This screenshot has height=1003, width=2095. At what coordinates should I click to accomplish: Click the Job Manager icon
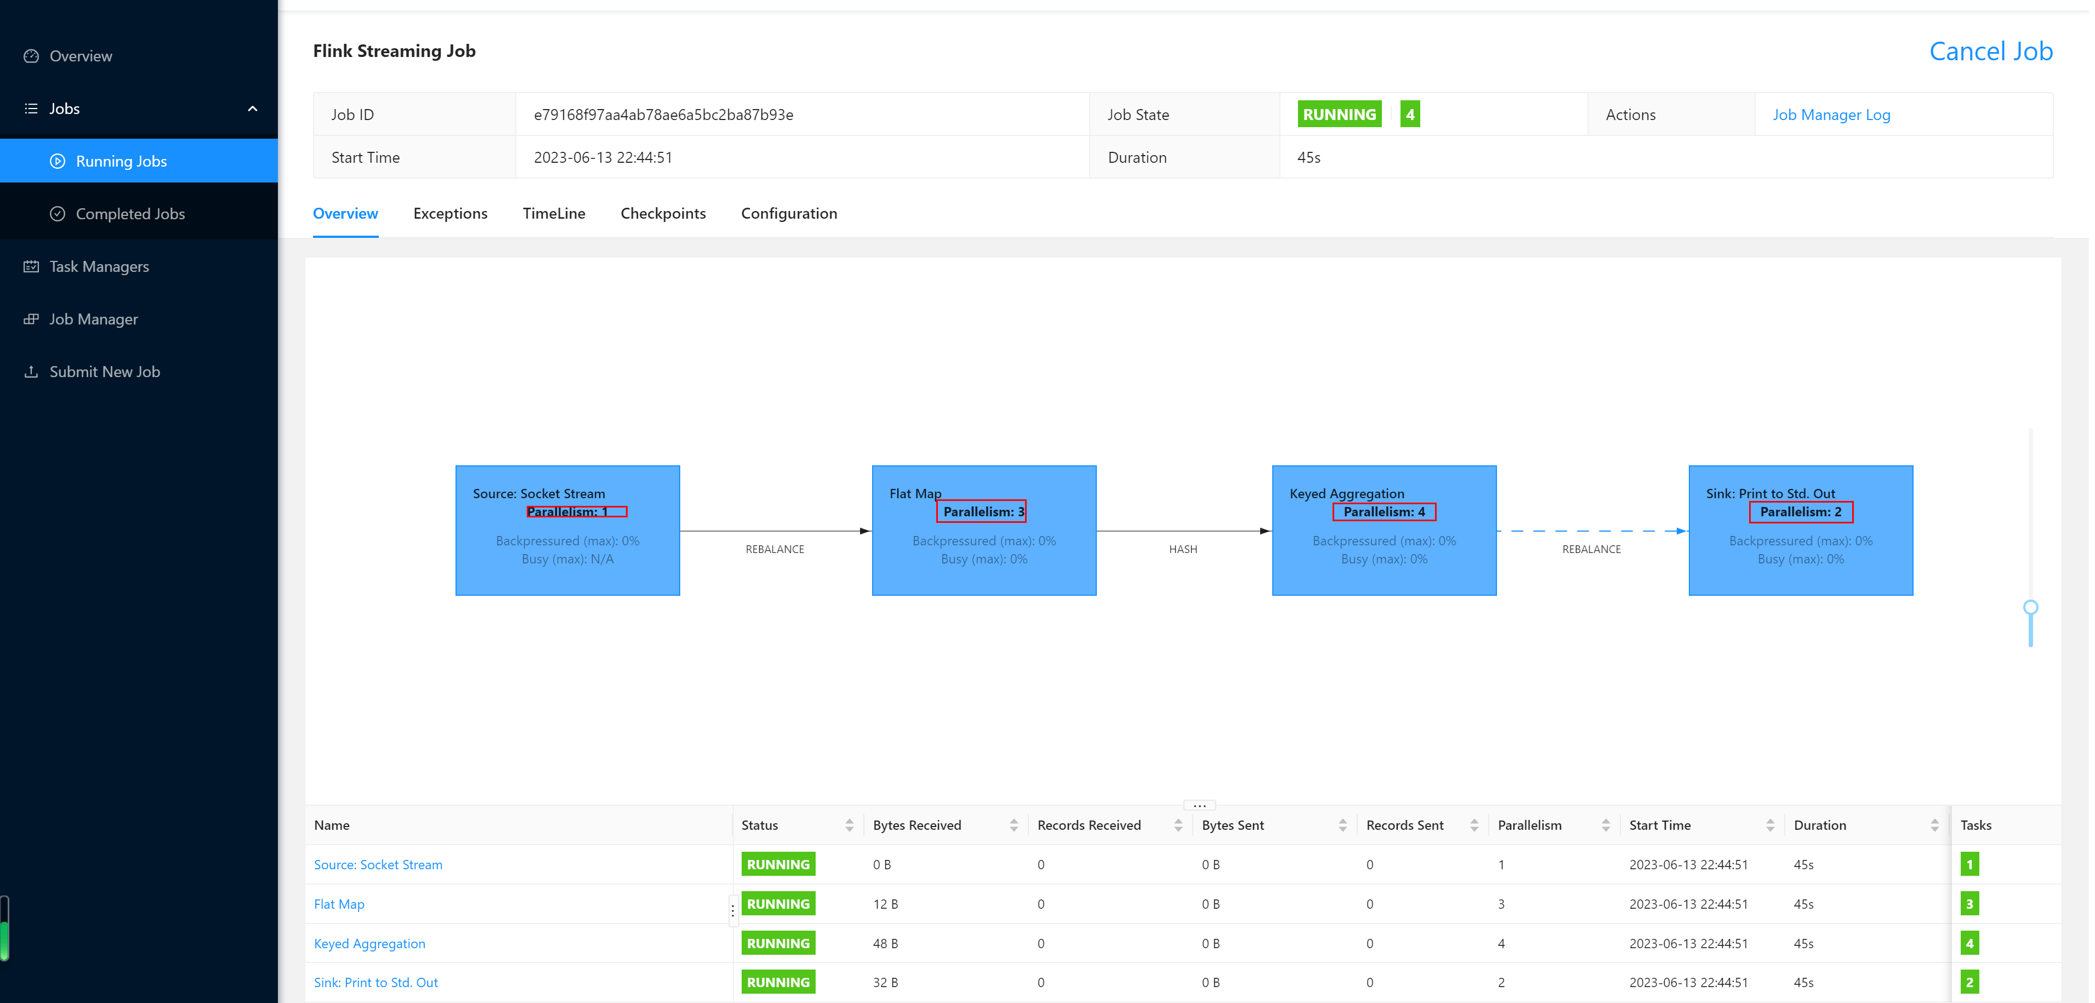tap(31, 319)
